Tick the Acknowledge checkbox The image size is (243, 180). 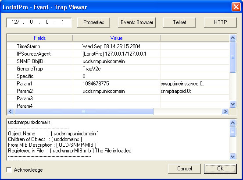point(9,169)
